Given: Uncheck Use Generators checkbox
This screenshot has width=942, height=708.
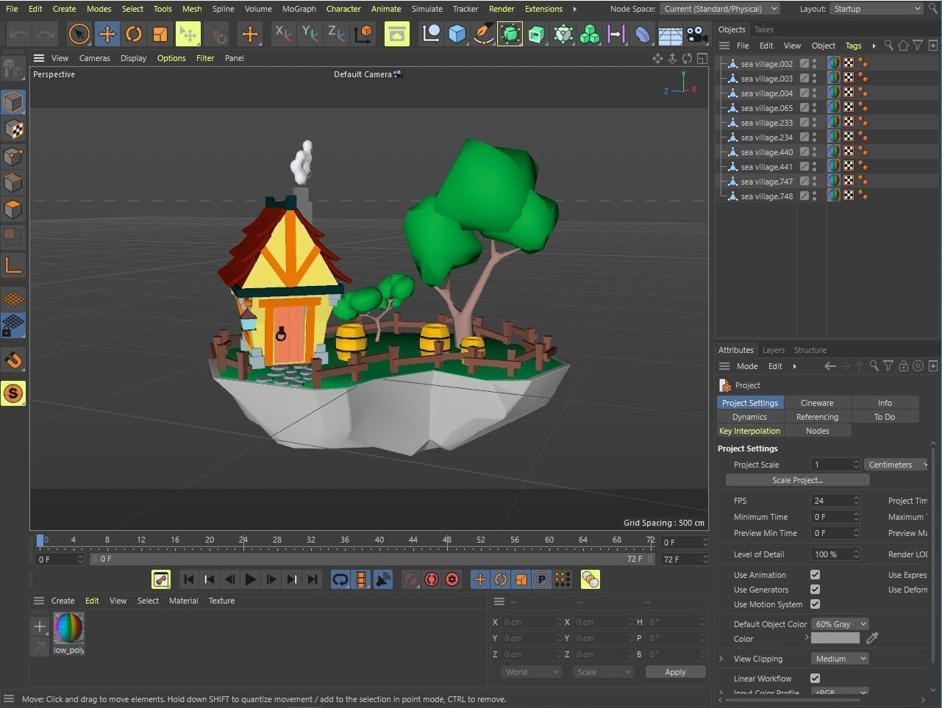Looking at the screenshot, I should coord(815,590).
